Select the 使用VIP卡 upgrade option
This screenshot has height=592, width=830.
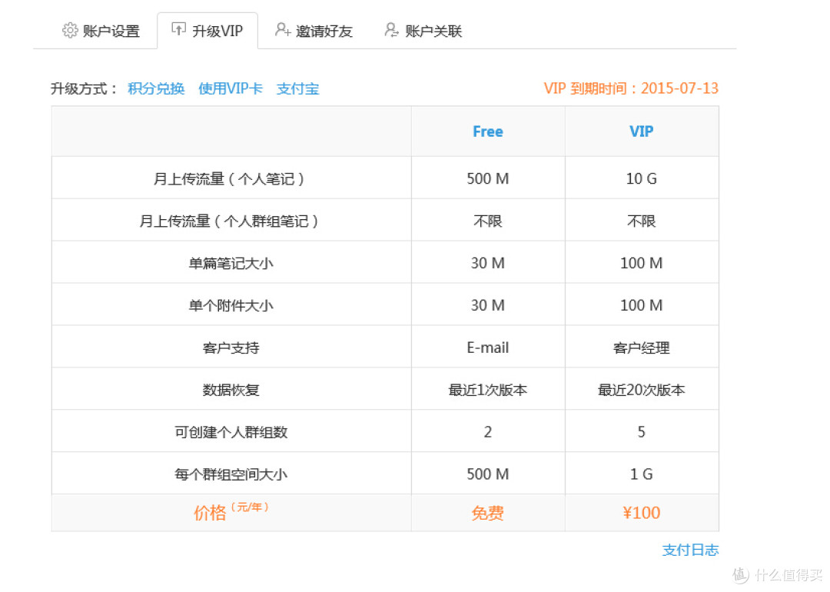point(231,88)
